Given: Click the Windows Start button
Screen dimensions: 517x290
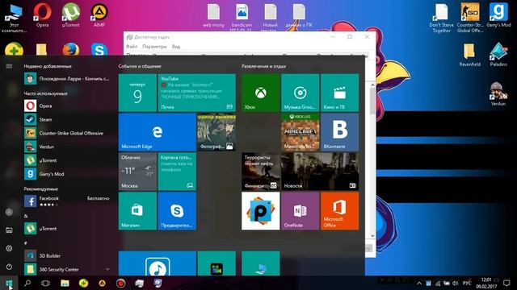Looking at the screenshot, I should click(x=9, y=283).
